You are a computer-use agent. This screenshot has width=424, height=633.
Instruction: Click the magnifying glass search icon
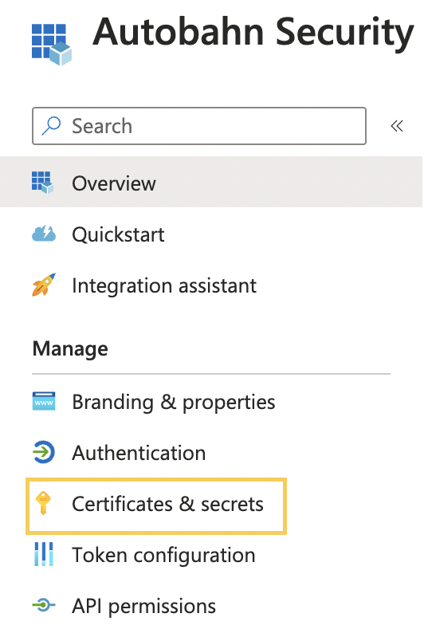point(51,125)
